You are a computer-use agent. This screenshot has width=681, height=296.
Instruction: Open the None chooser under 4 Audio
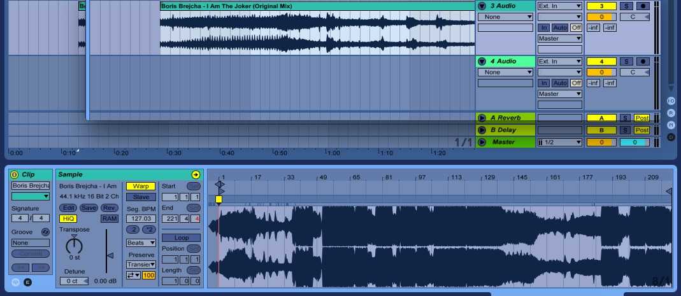click(x=506, y=72)
